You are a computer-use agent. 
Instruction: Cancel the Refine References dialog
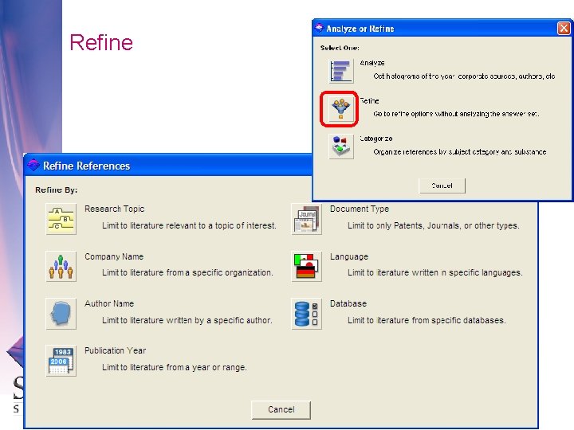point(281,410)
